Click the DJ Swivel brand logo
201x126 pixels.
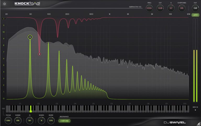175,122
